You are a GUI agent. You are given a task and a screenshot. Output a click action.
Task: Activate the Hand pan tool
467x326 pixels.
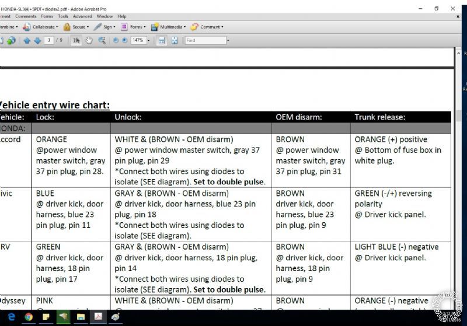coord(89,40)
